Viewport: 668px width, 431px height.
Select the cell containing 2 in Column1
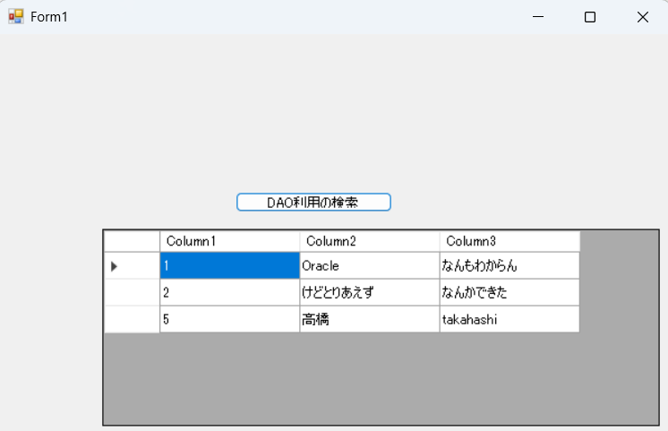(x=229, y=292)
